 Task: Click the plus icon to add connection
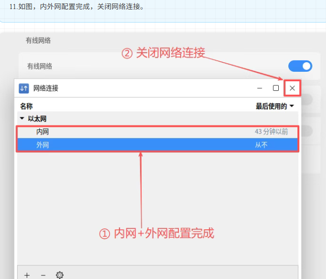tap(27, 274)
